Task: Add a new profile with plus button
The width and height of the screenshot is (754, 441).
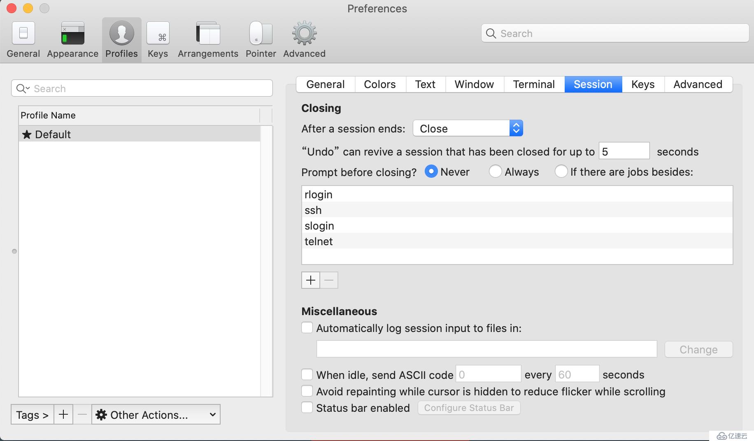Action: (x=63, y=414)
